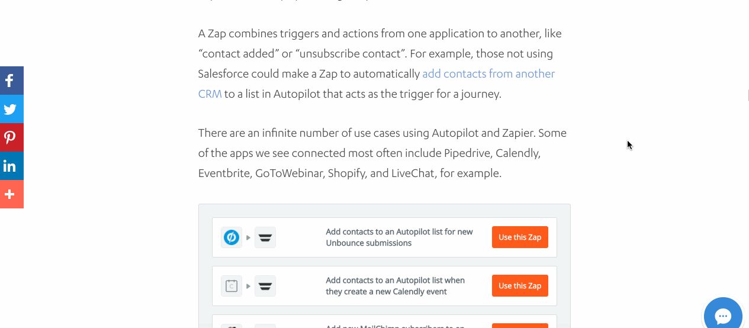749x328 pixels.
Task: Click the "CRM" link text
Action: coord(210,94)
